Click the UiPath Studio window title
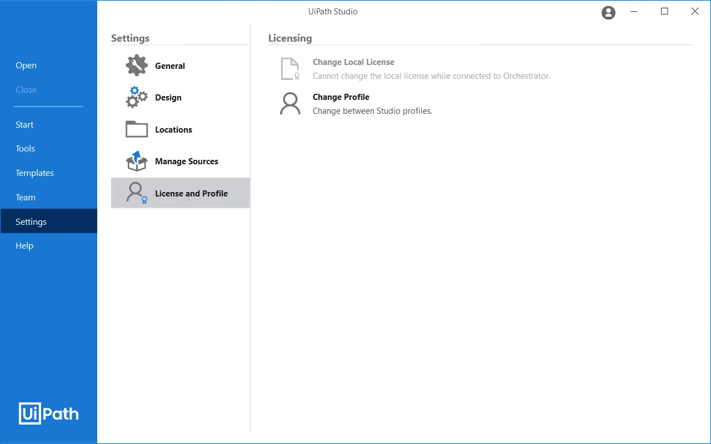 point(333,12)
